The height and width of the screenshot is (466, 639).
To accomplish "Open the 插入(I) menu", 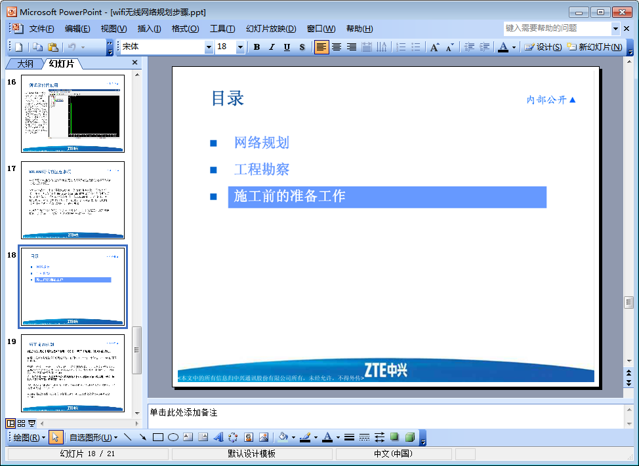I will [x=149, y=29].
